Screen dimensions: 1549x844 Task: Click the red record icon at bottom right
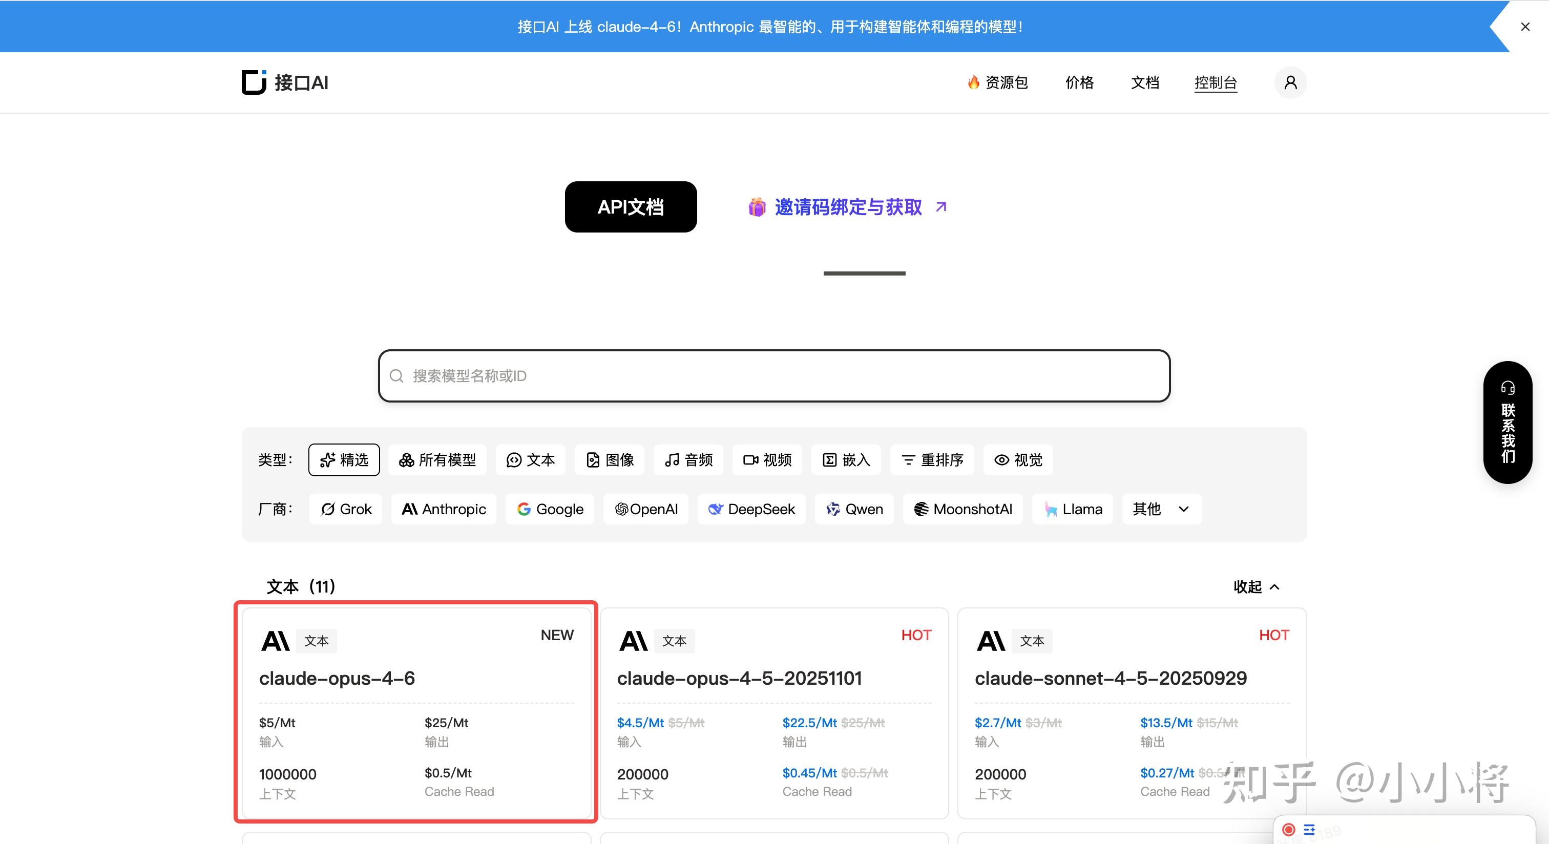coord(1288,830)
